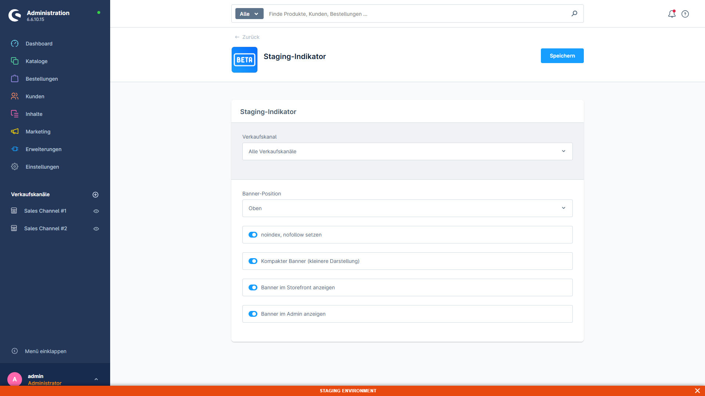Click the Speichern button
Screen dimensions: 705x396
coord(562,56)
